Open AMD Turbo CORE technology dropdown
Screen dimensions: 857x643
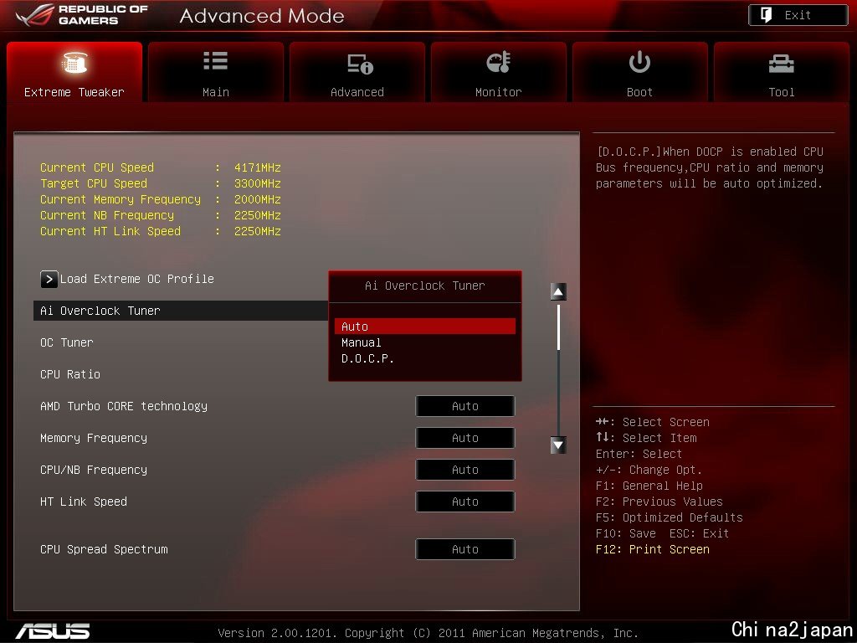tap(465, 406)
